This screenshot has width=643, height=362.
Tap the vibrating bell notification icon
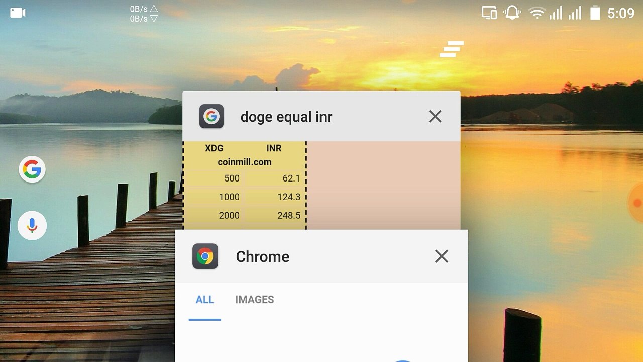tap(512, 13)
